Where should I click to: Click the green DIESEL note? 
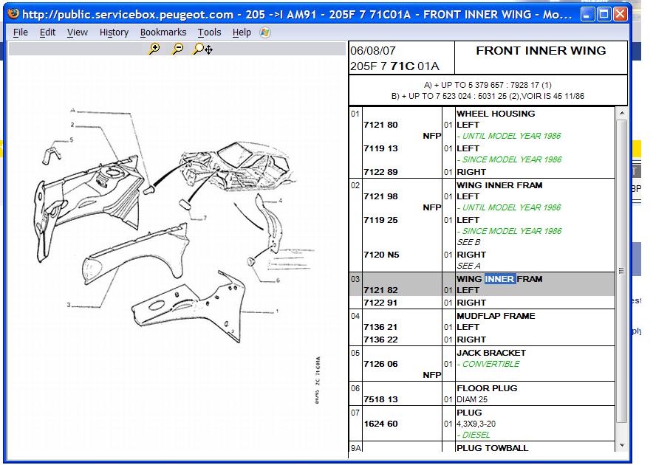[474, 435]
